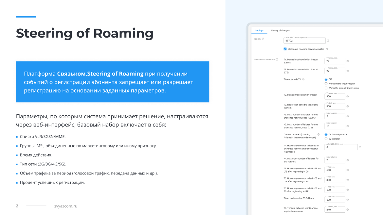This screenshot has width=383, height=215.
Task: Open help for T5 after registering in CS field
Action: (x=348, y=170)
